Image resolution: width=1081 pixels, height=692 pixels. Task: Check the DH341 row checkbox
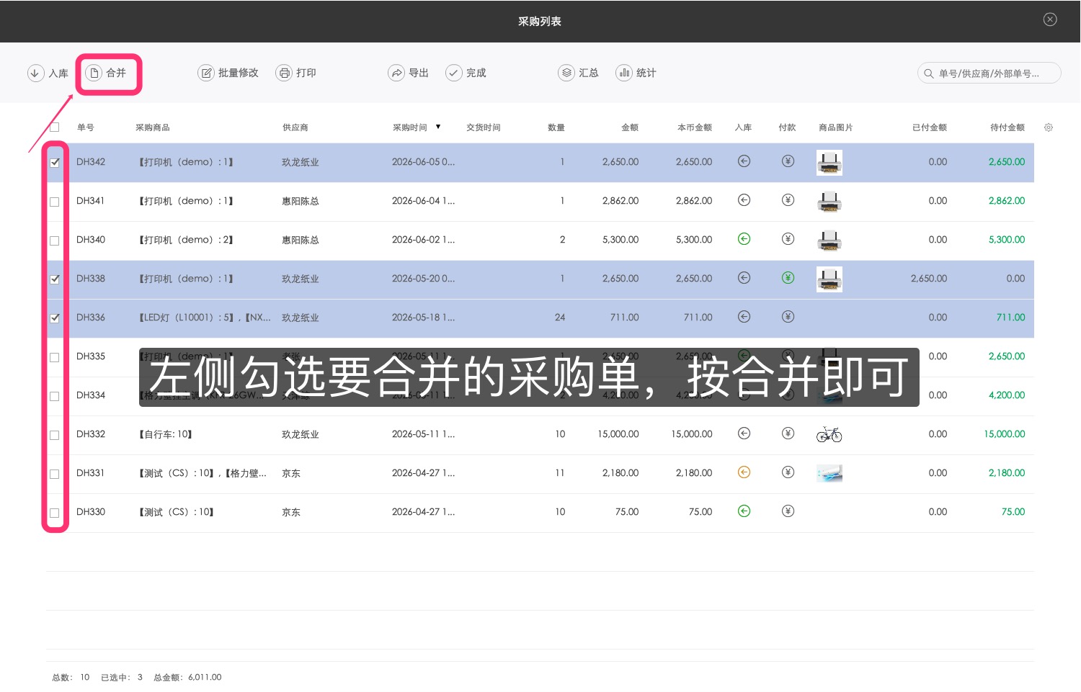[54, 202]
